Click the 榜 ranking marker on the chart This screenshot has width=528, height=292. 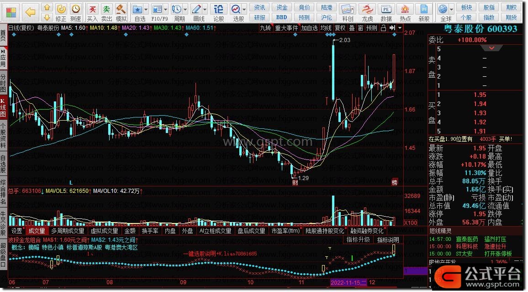click(x=394, y=182)
